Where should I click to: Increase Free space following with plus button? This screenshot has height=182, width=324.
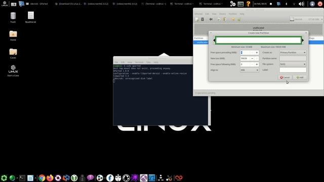click(x=257, y=64)
